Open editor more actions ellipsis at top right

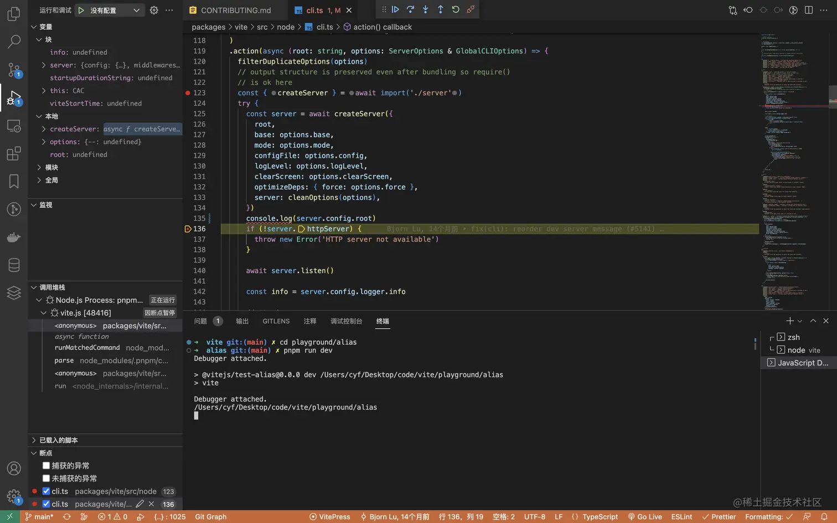824,10
